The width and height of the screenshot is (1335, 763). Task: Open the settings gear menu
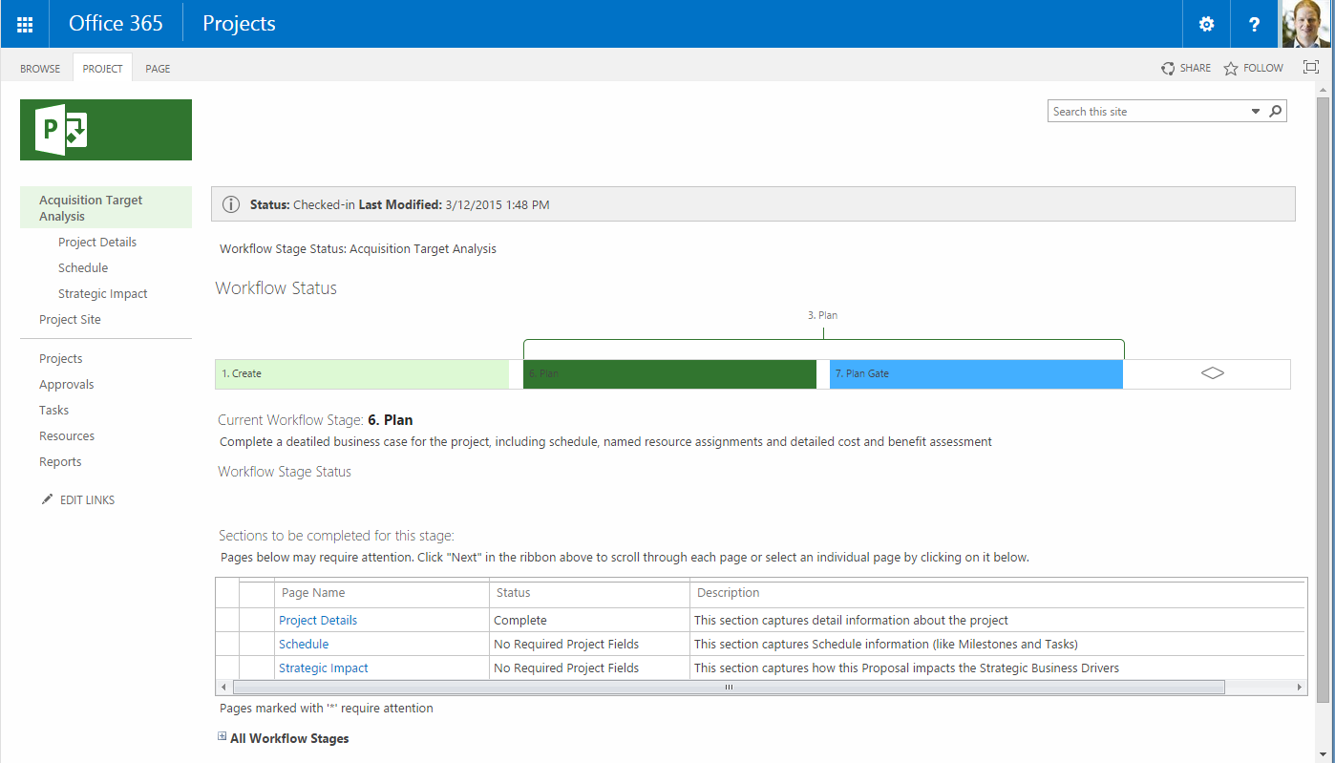(x=1207, y=24)
